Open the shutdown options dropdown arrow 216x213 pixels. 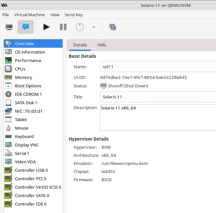pyautogui.click(x=94, y=27)
